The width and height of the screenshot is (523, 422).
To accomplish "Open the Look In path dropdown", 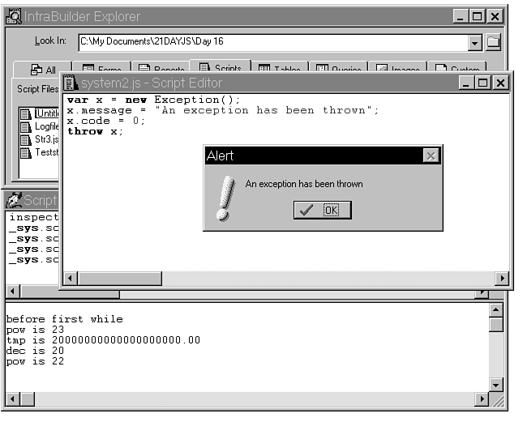I will tap(475, 42).
